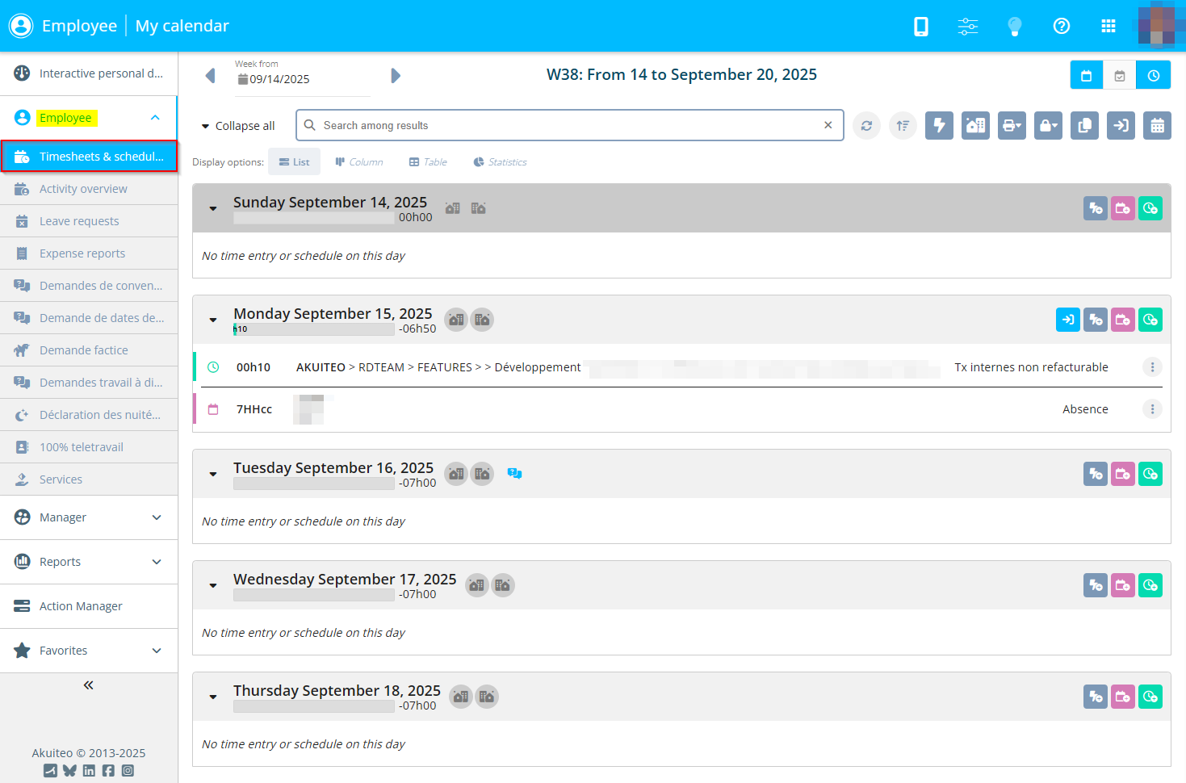Click the sort order icon beside refresh

click(903, 126)
